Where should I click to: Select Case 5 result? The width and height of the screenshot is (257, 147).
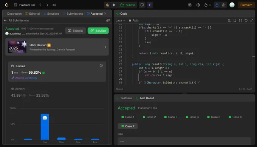point(214,117)
